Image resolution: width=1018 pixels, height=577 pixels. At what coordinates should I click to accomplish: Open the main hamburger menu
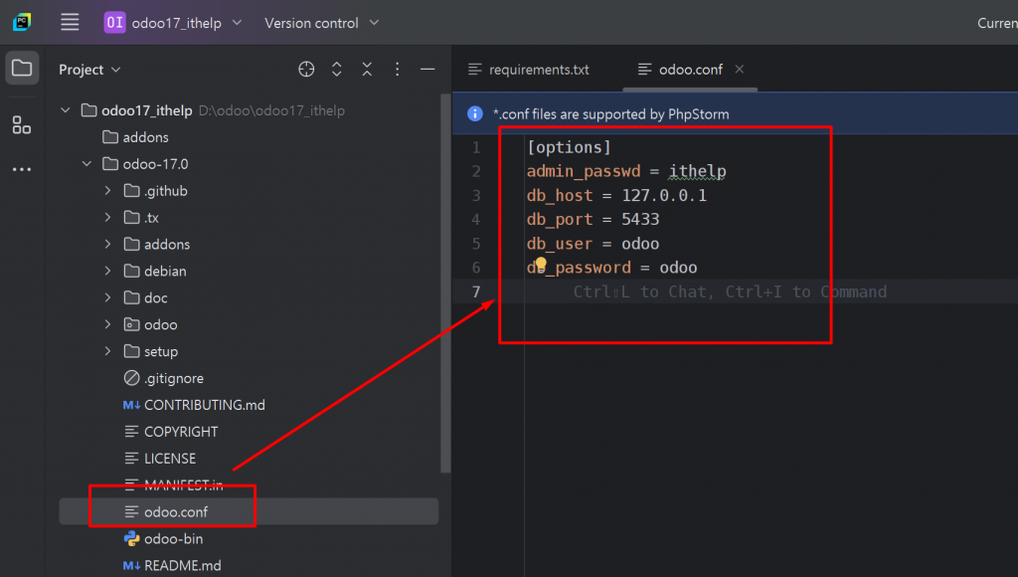[70, 23]
